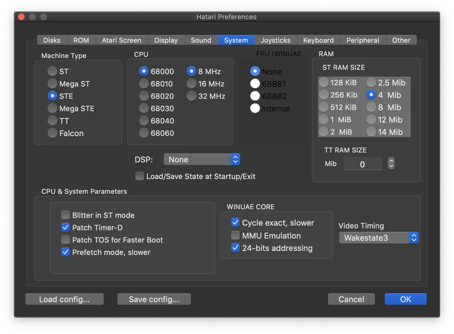Click the System tab
The height and width of the screenshot is (334, 454).
coord(236,40)
